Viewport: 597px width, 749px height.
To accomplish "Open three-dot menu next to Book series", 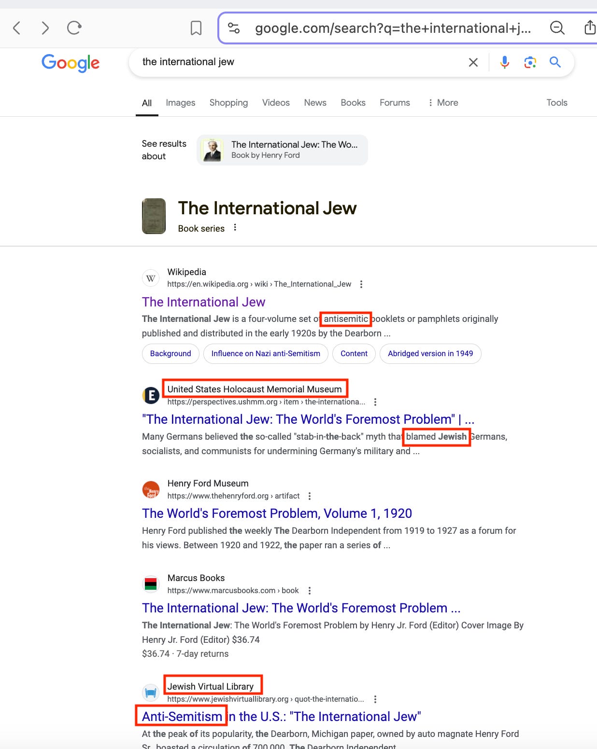I will click(235, 227).
